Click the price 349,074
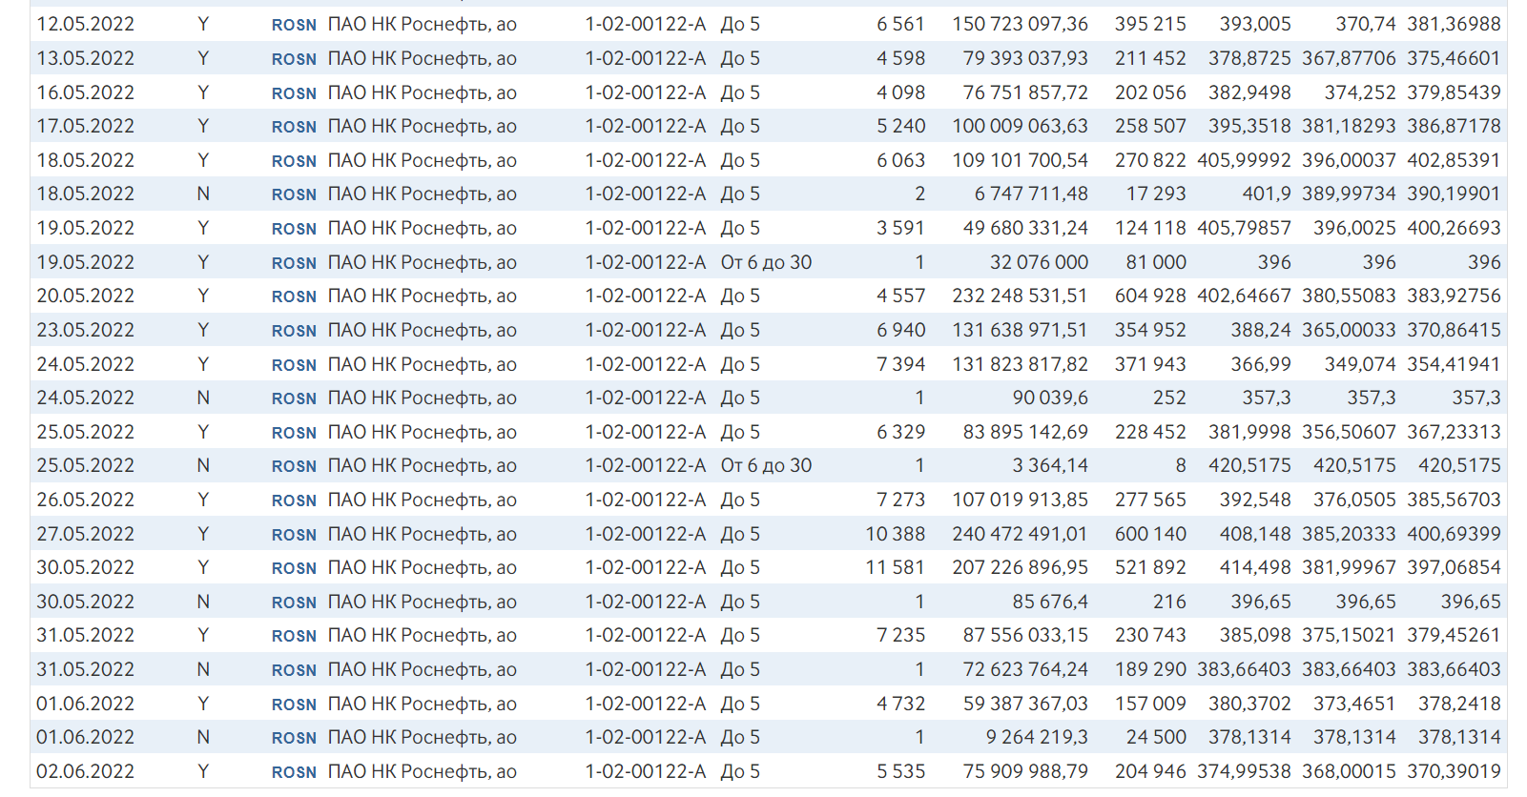 pos(1360,364)
